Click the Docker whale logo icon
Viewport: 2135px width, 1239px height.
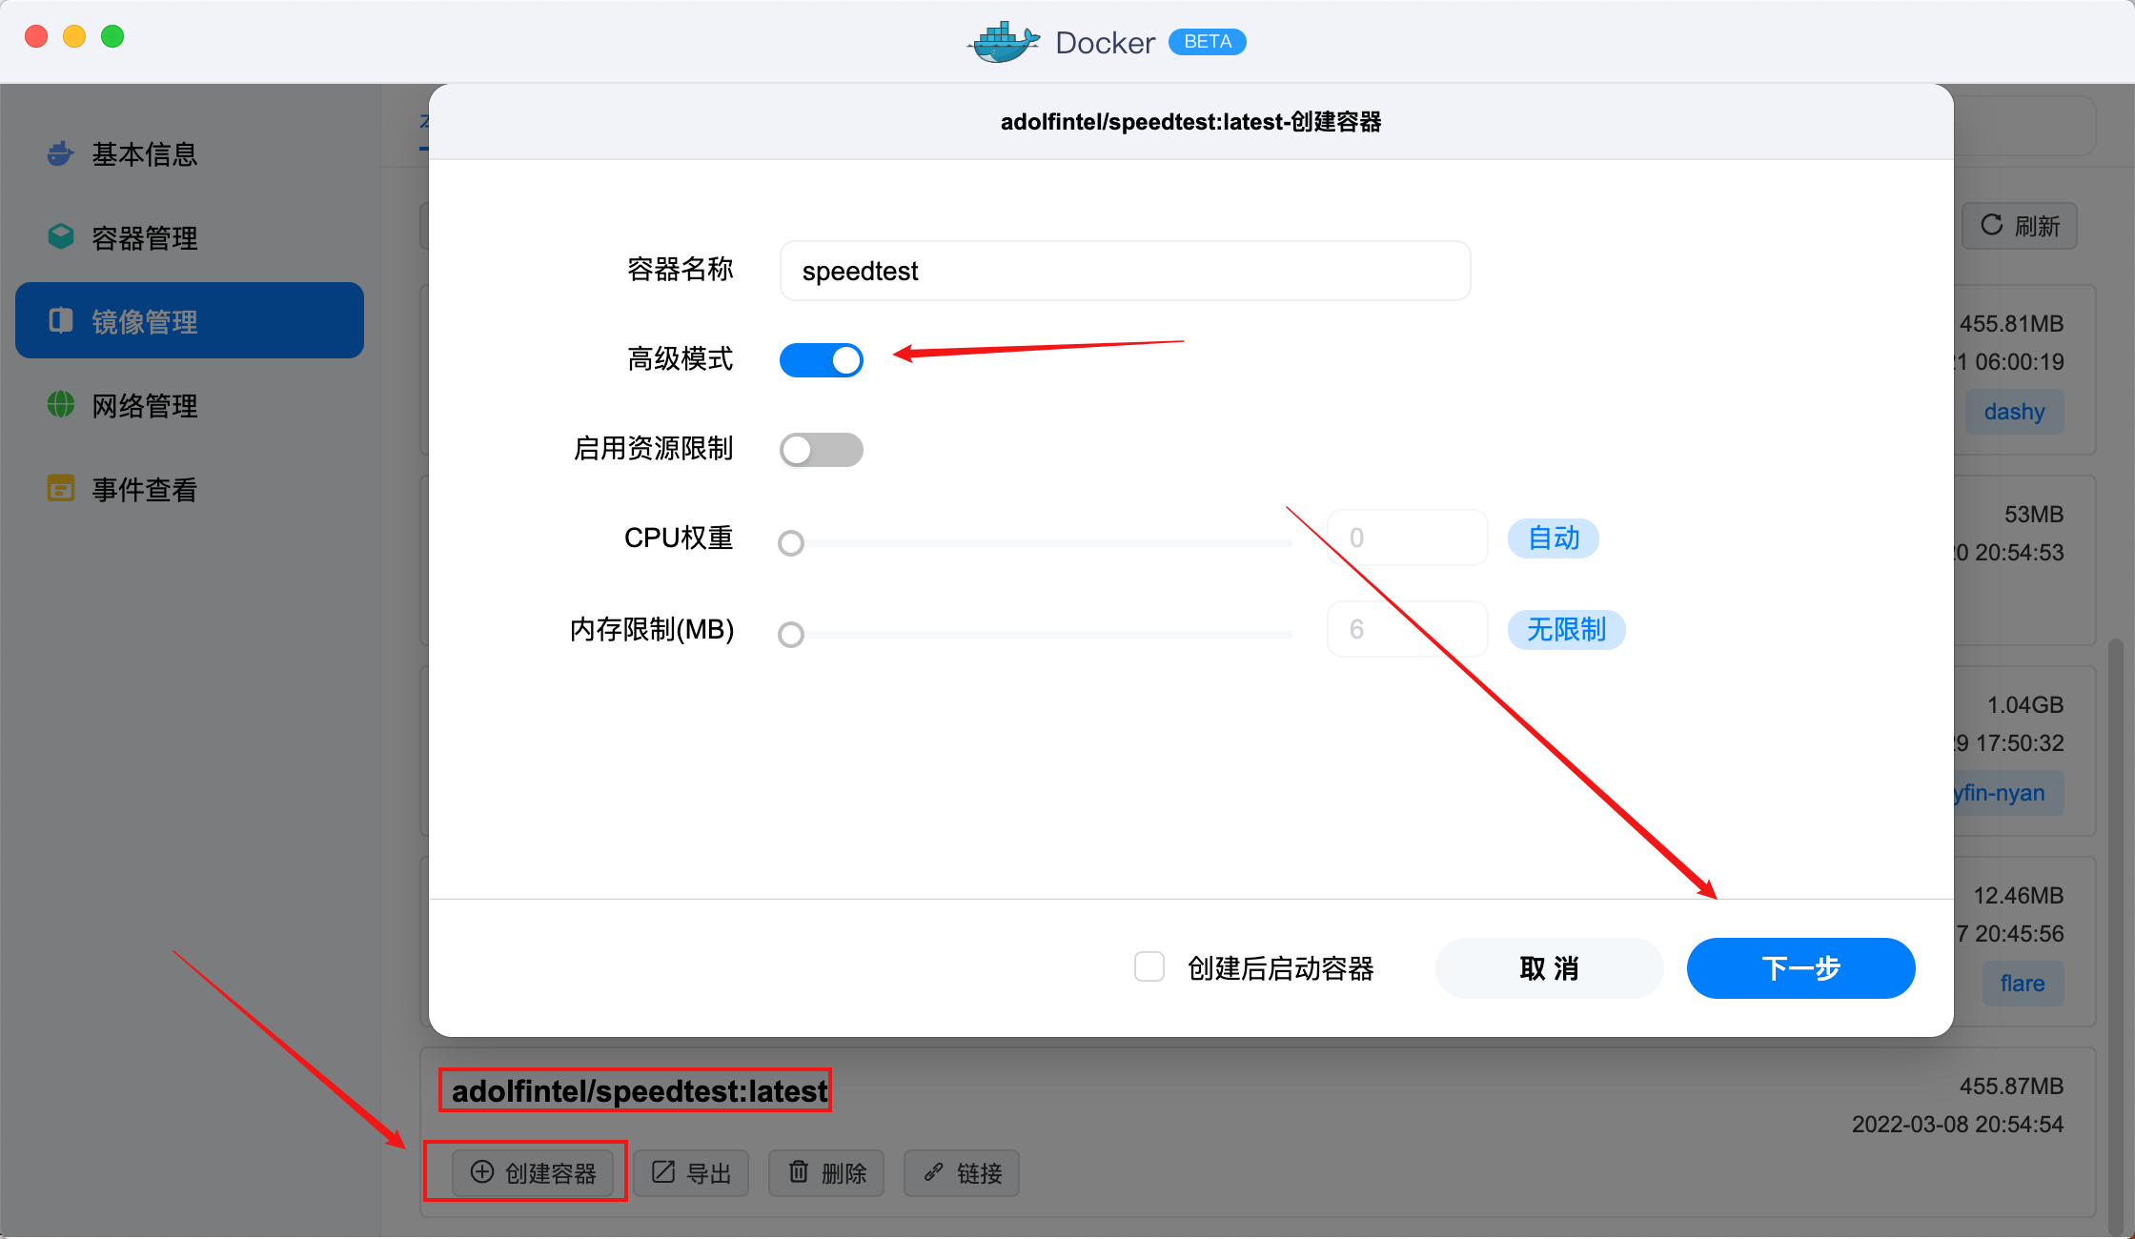coord(1004,42)
